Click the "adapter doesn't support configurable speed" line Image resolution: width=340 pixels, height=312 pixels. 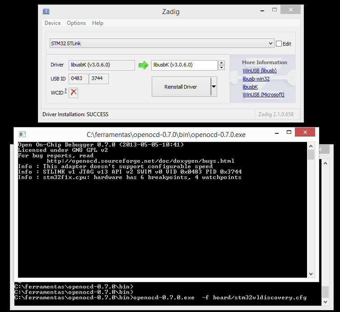115,166
